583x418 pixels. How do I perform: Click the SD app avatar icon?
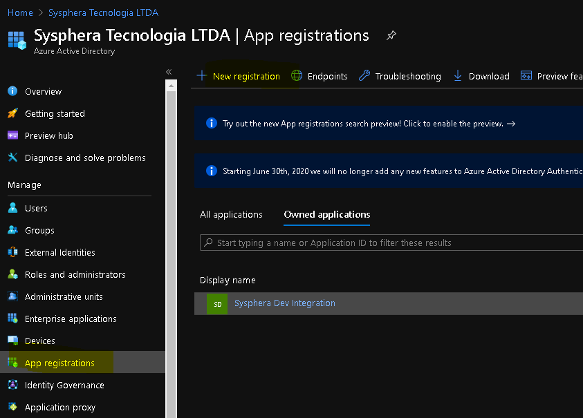point(217,304)
